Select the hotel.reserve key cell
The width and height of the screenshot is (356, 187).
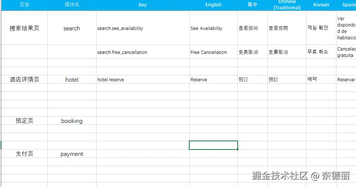pyautogui.click(x=143, y=79)
